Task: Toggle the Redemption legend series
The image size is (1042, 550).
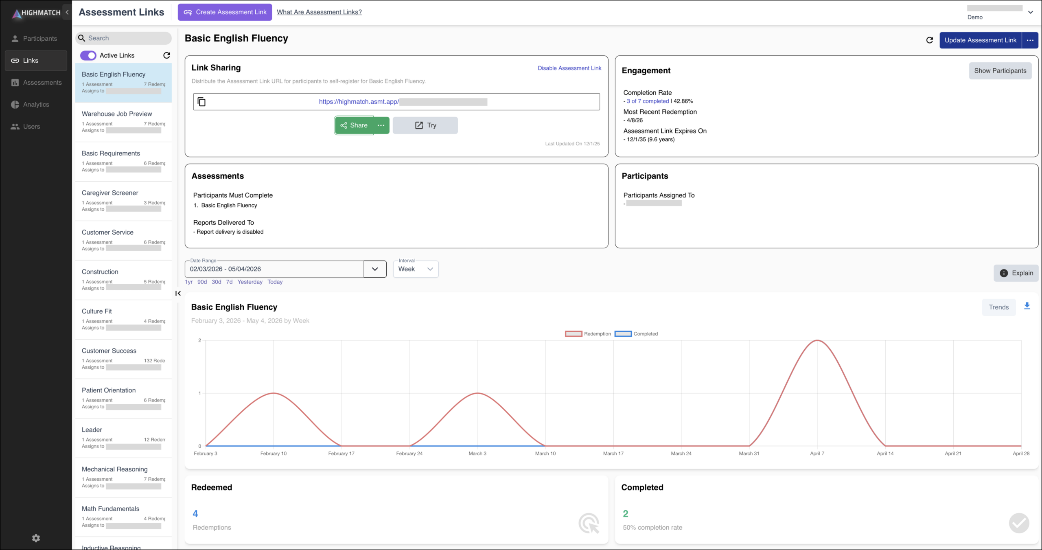Action: tap(588, 334)
